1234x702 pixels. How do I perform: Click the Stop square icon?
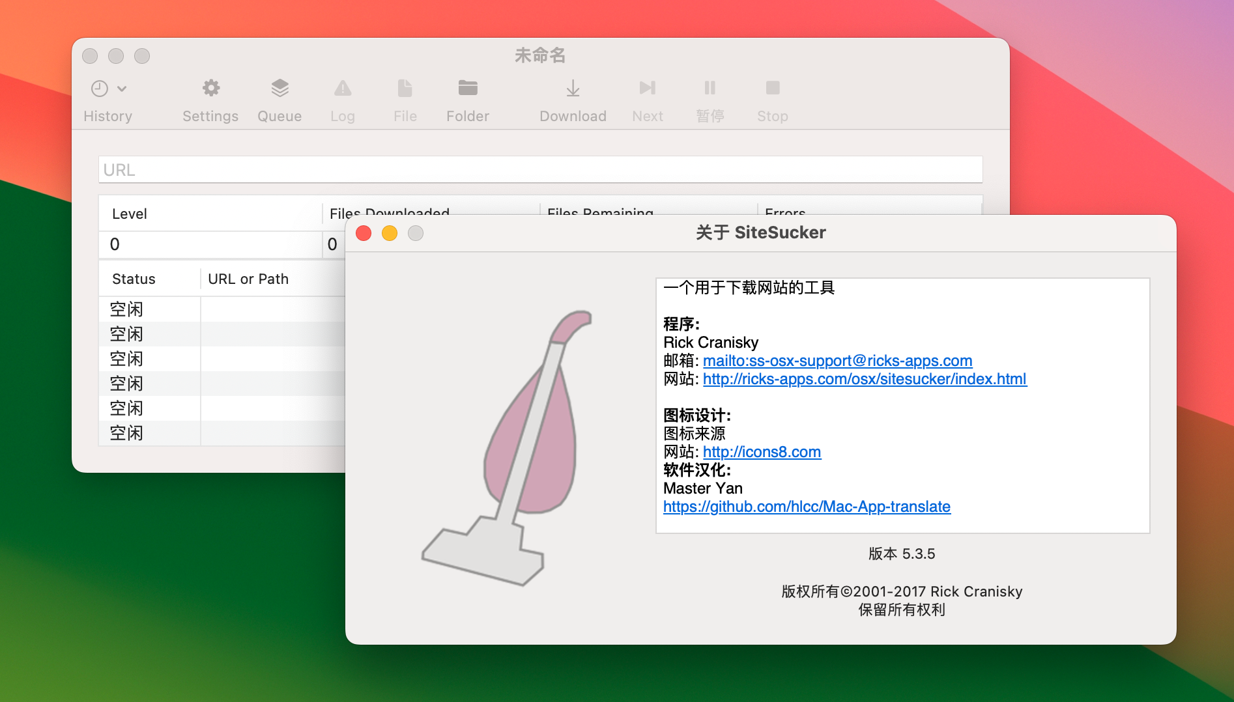pos(773,88)
